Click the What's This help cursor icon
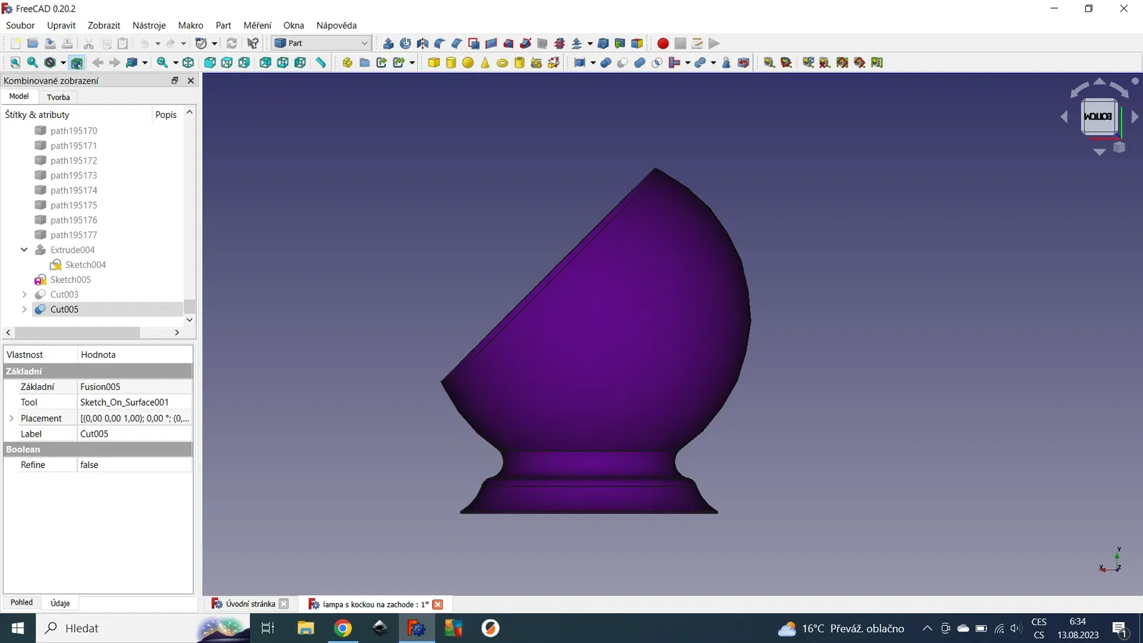 click(253, 44)
